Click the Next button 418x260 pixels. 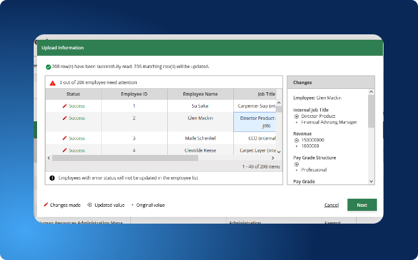click(x=362, y=205)
